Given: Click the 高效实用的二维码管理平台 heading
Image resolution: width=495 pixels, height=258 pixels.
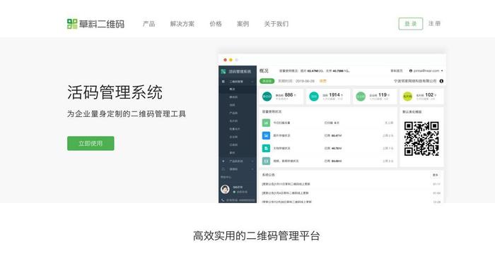Looking at the screenshot, I should tap(256, 235).
